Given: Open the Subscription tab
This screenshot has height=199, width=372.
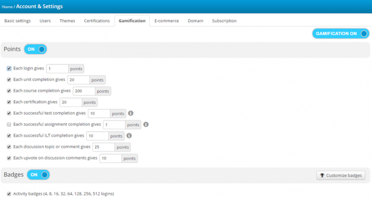Looking at the screenshot, I should coord(224,21).
